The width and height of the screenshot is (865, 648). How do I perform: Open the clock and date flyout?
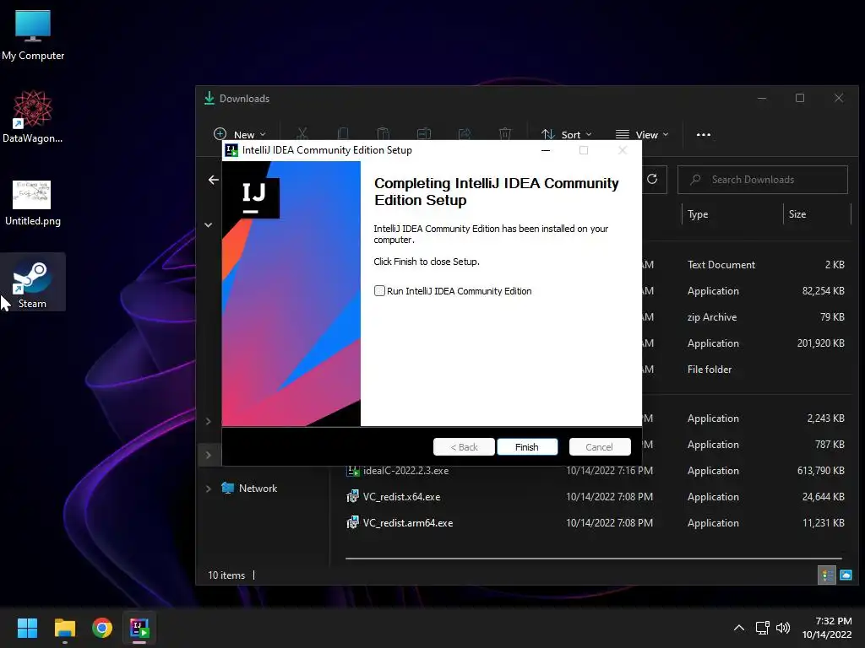click(x=828, y=628)
